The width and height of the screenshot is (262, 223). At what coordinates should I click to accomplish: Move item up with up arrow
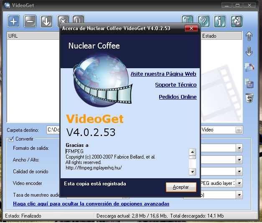tap(249, 36)
